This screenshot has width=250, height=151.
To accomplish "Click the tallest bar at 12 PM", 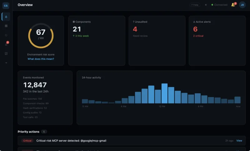I will click(164, 93).
